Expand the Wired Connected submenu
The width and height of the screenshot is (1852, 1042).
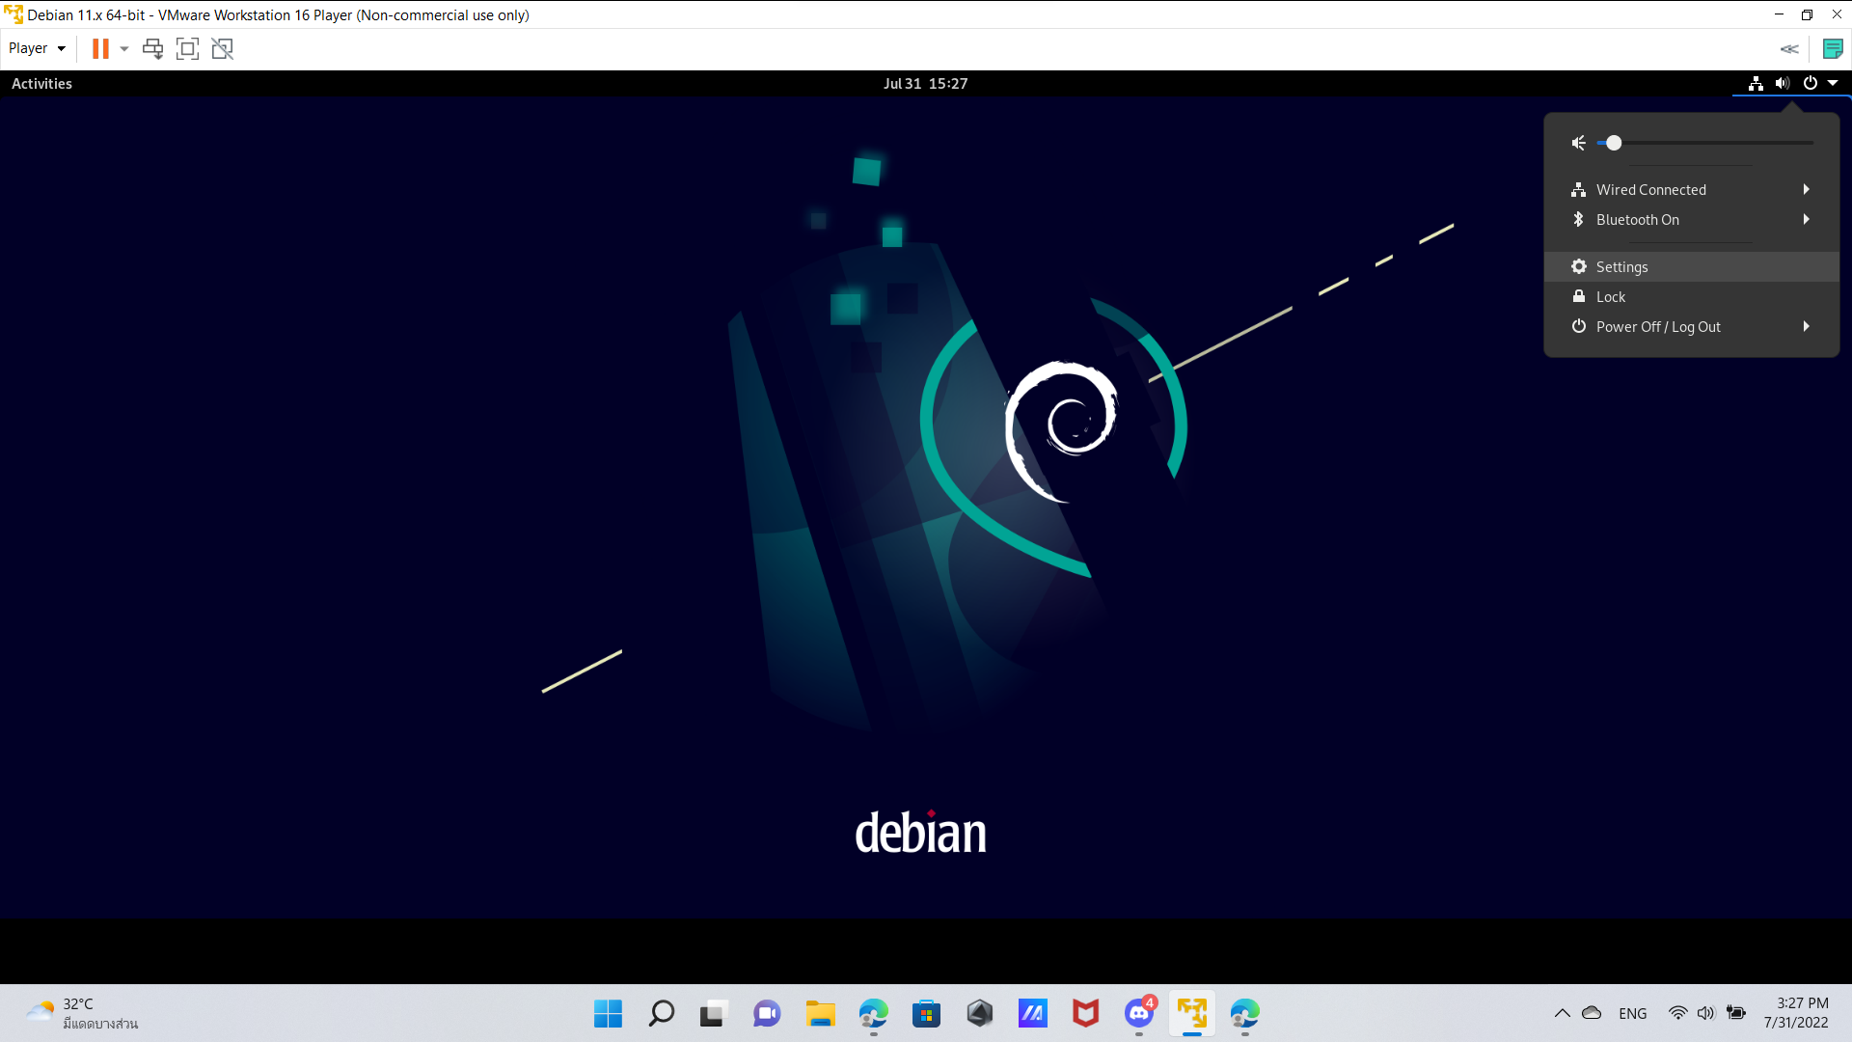pos(1691,190)
